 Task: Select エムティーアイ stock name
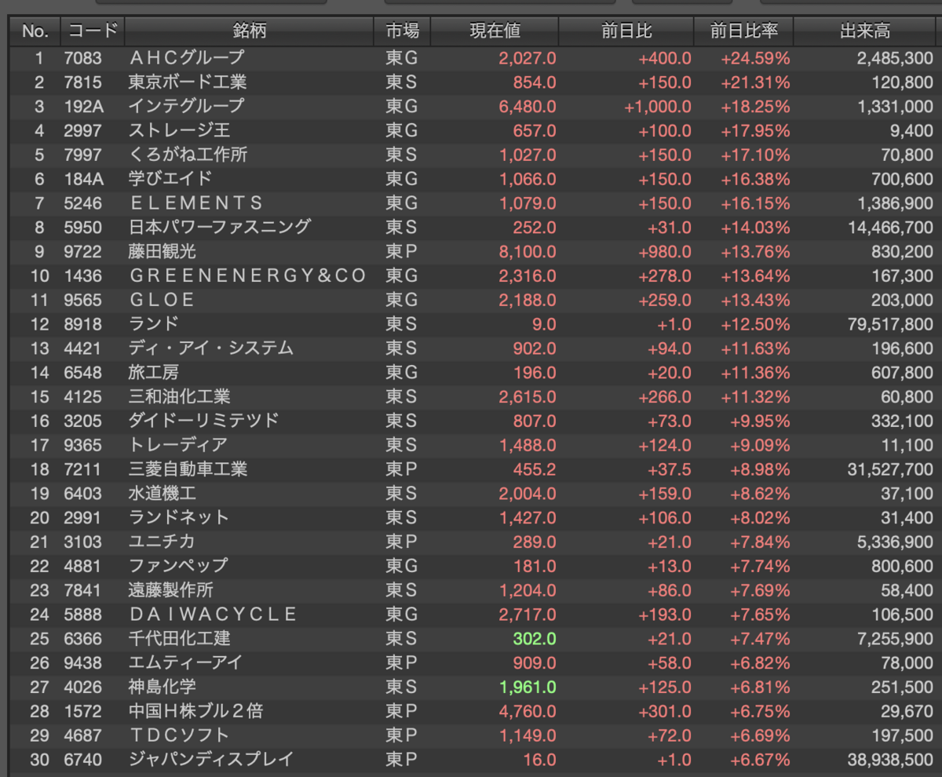[185, 663]
